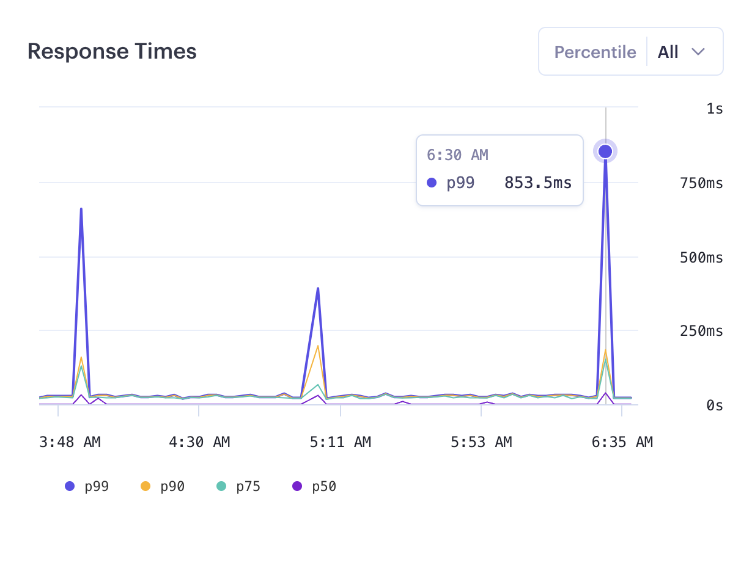Image resolution: width=752 pixels, height=563 pixels.
Task: Click the p99 legend color dot
Action: 70,486
